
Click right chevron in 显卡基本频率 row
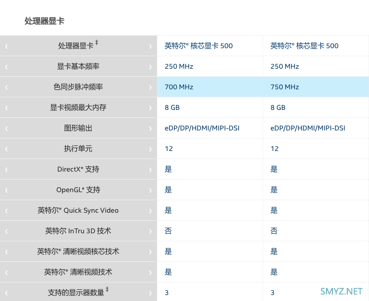[150, 67]
